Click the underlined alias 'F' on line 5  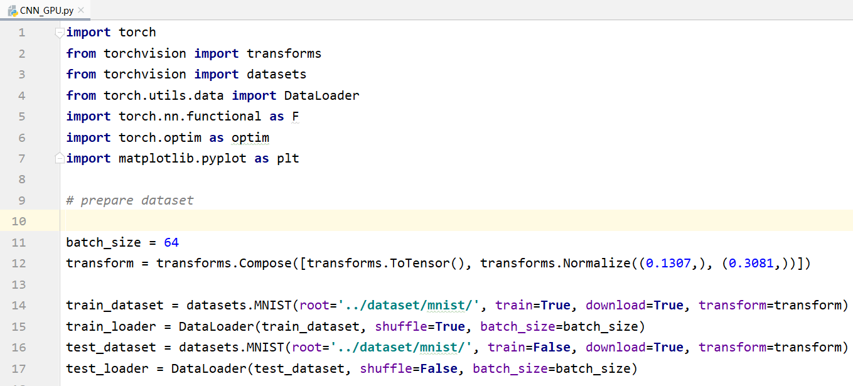pos(296,116)
